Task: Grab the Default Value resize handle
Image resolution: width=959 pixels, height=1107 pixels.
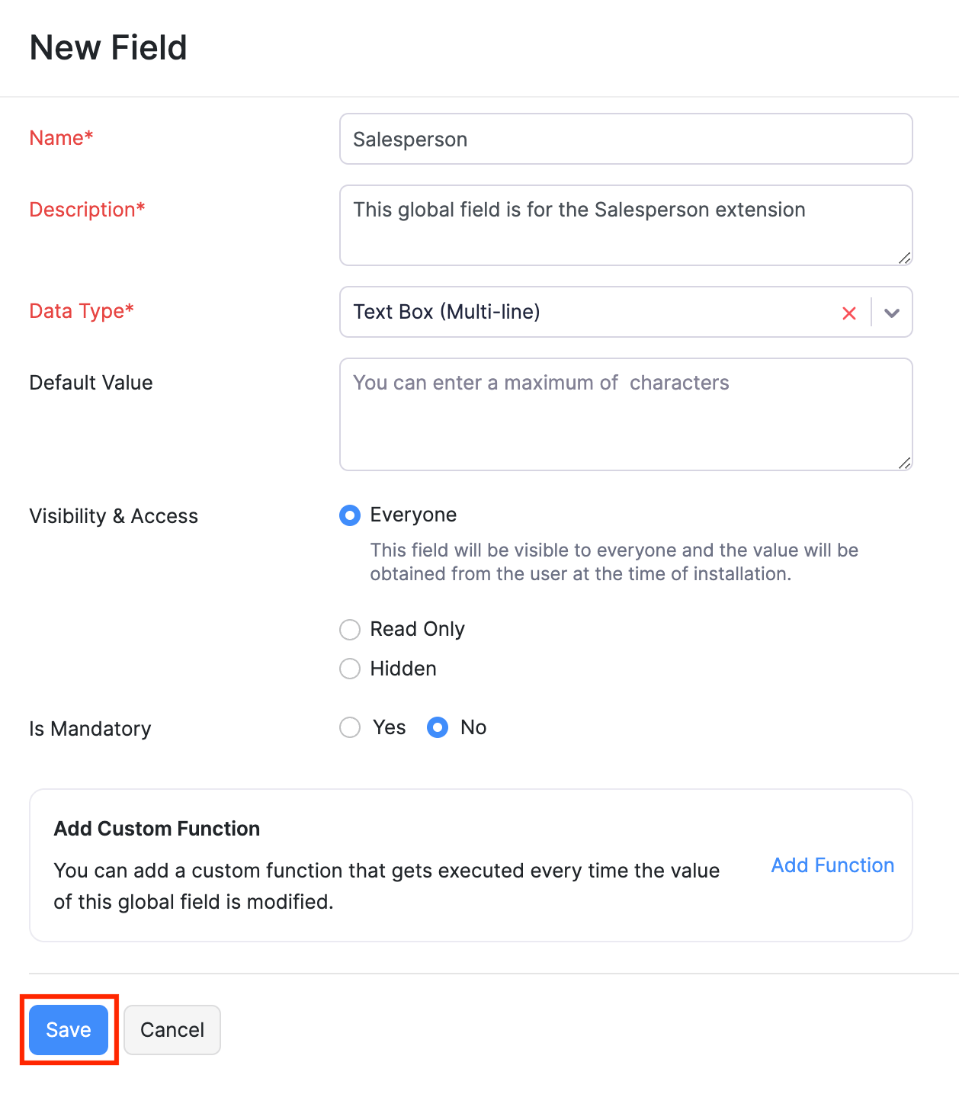Action: (x=905, y=463)
